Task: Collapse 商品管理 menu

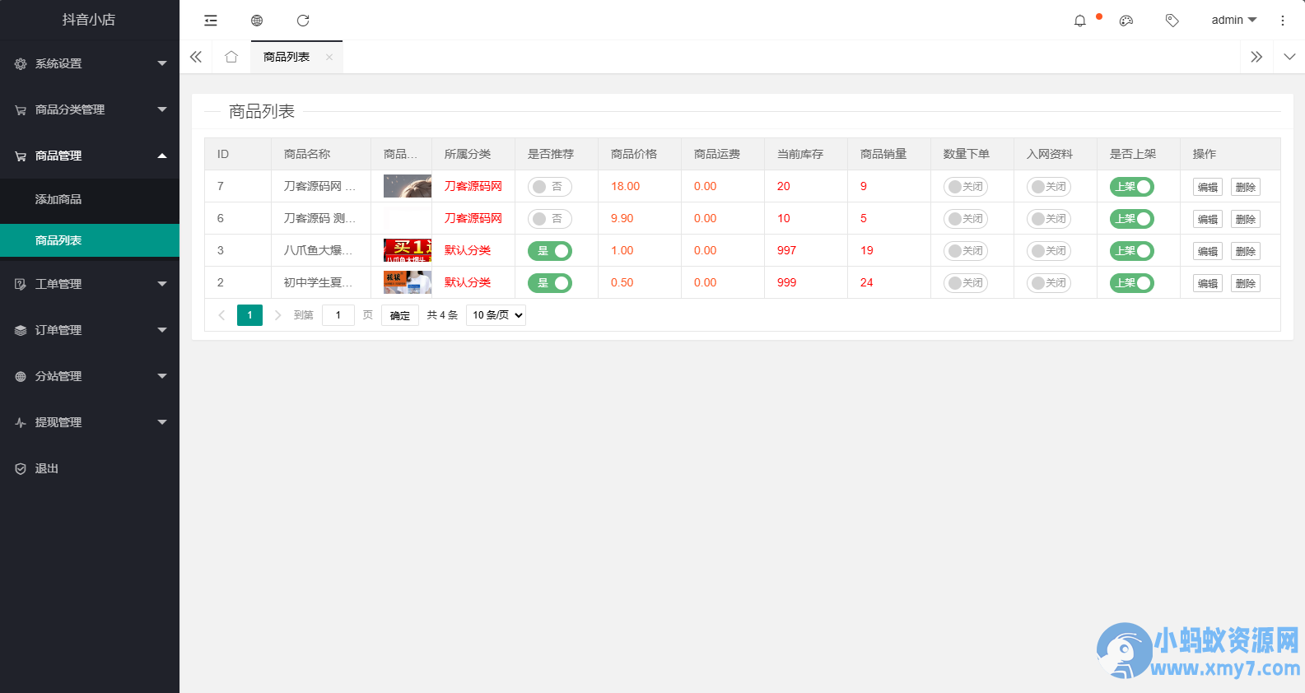Action: 90,156
